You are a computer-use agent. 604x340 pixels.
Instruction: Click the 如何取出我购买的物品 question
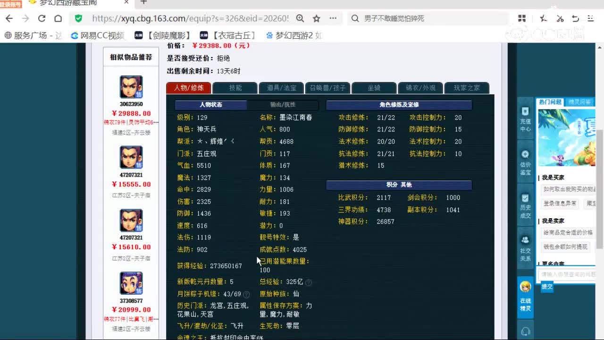tap(569, 189)
